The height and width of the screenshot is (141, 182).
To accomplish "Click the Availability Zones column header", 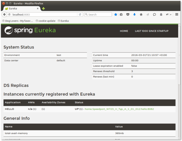I will [54, 103].
